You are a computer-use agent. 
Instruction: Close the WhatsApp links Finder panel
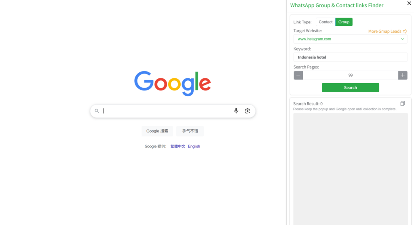tap(409, 3)
